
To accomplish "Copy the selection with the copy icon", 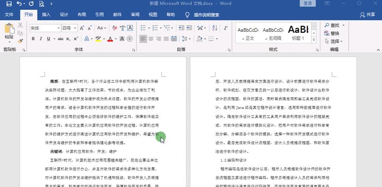I will (x=20, y=33).
